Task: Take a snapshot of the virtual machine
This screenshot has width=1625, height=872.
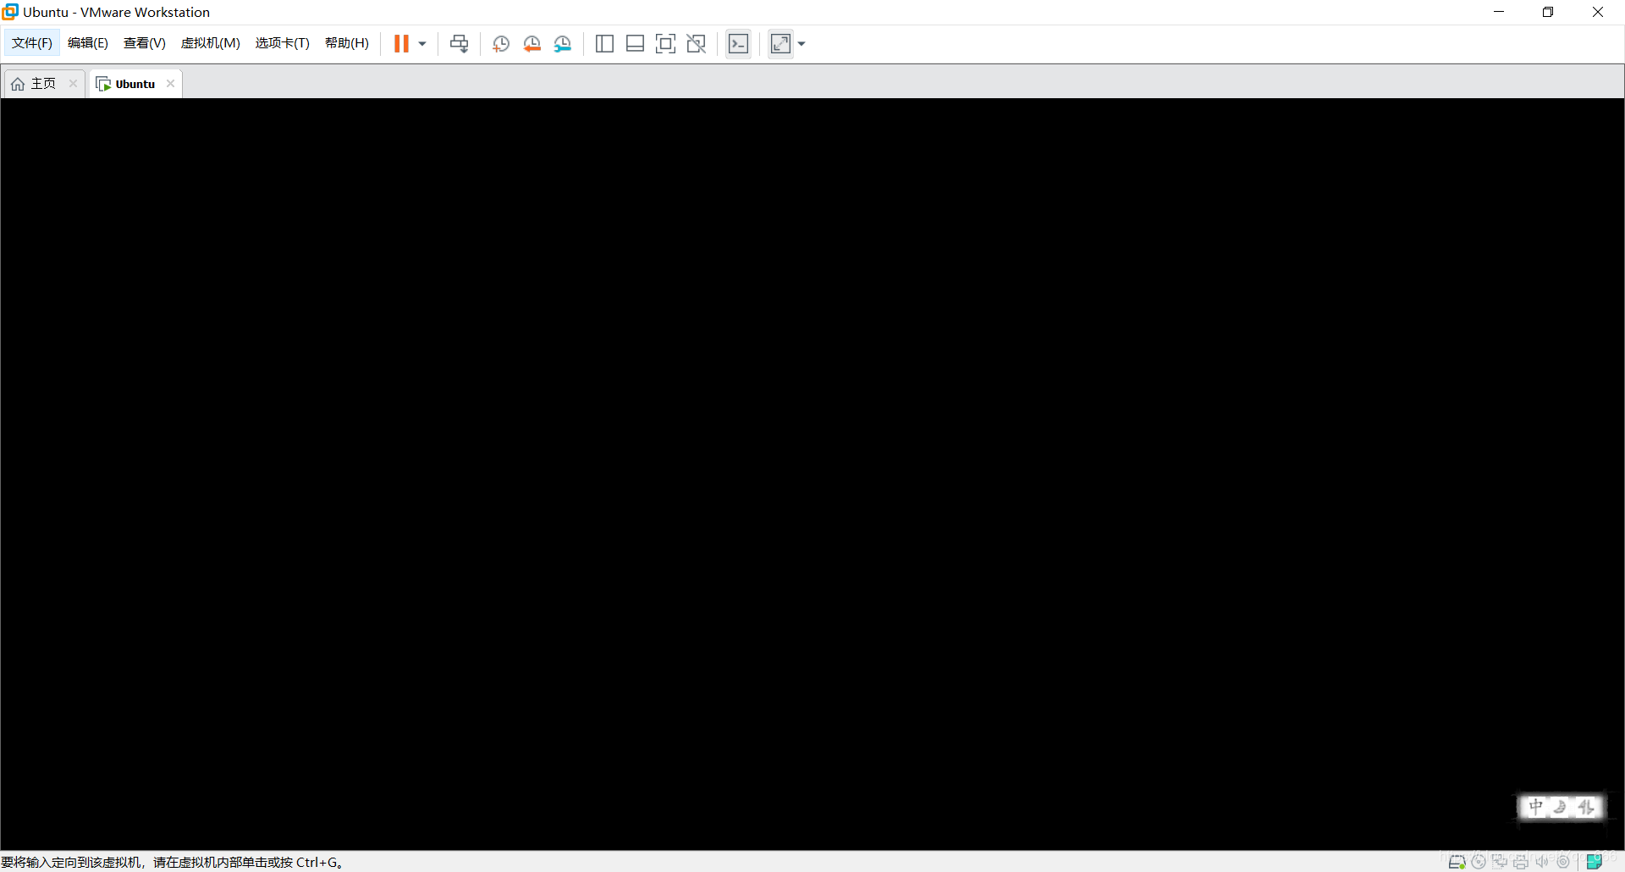Action: point(501,44)
